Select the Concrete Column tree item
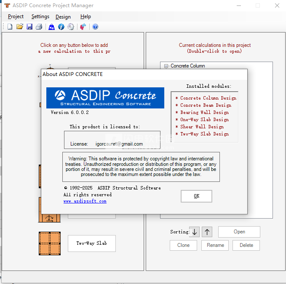 188,66
